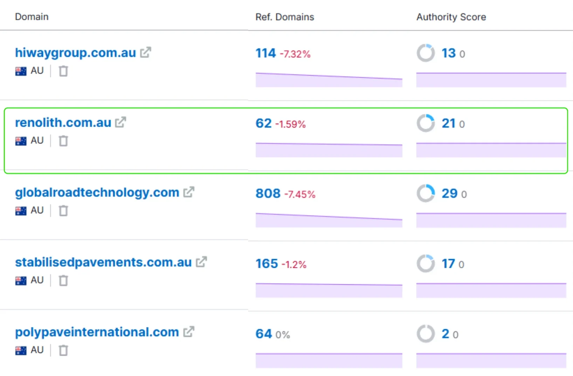Open the globalroadtechnology.com domain link
The height and width of the screenshot is (376, 573).
coord(97,193)
